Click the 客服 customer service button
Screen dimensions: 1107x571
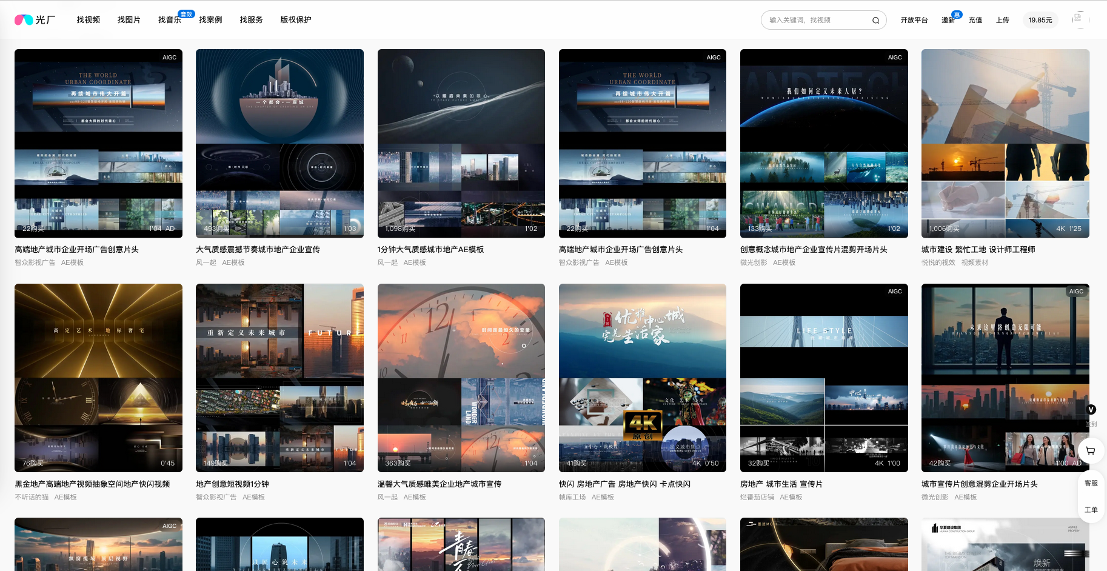click(x=1091, y=483)
